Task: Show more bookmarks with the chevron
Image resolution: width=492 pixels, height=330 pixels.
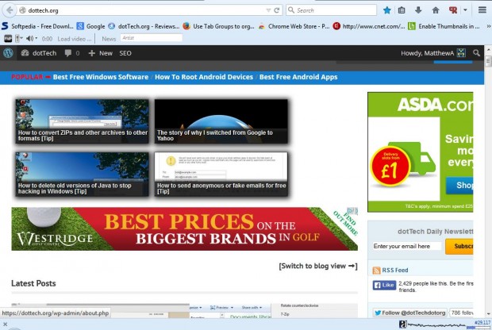Action: (x=489, y=26)
